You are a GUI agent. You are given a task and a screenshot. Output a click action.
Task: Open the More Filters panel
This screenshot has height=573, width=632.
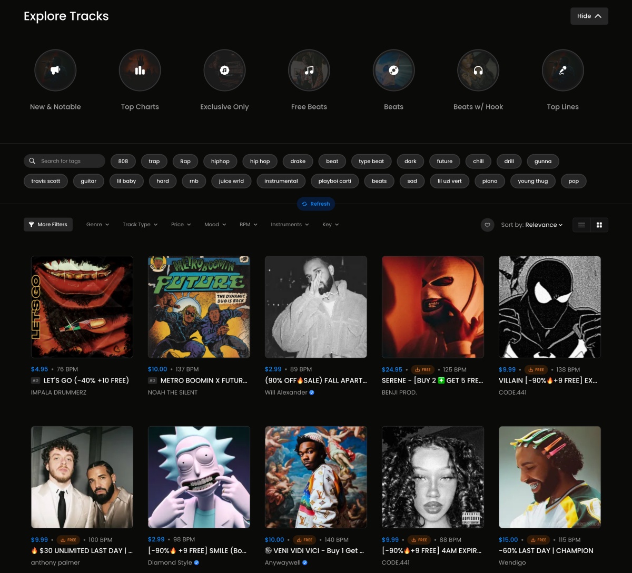pos(48,225)
